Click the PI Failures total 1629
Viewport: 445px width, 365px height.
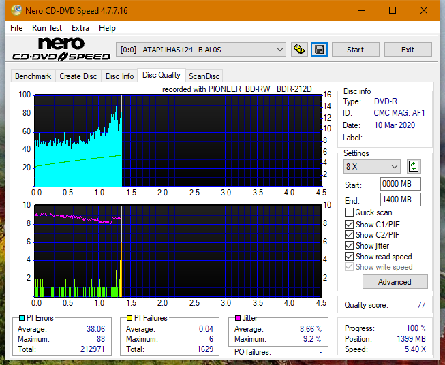pyautogui.click(x=205, y=349)
